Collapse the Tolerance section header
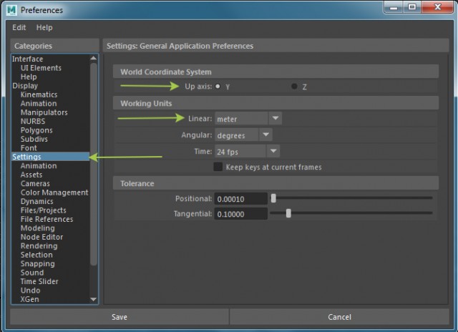The image size is (458, 332). (x=276, y=183)
